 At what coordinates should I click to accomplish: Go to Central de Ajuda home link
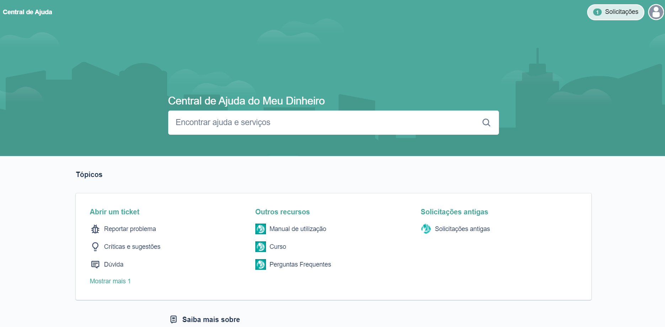[x=27, y=12]
